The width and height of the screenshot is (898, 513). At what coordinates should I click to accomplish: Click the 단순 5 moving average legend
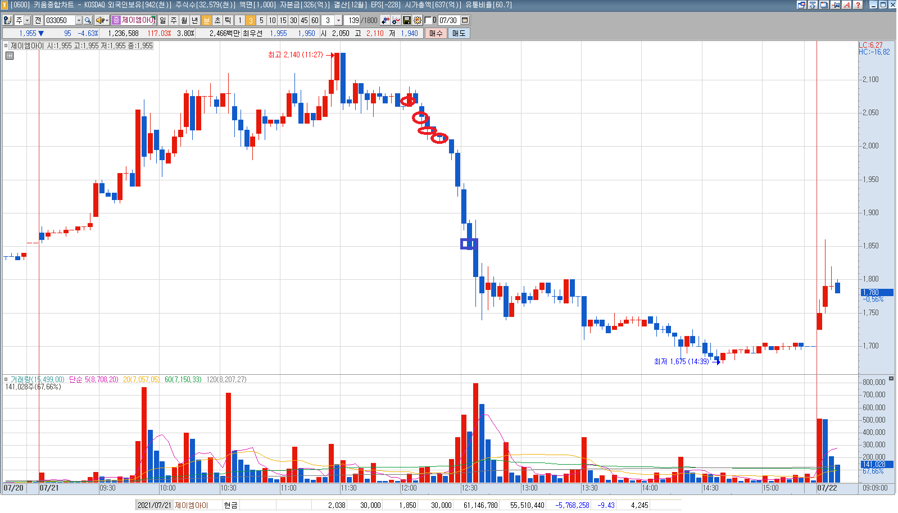coord(94,379)
